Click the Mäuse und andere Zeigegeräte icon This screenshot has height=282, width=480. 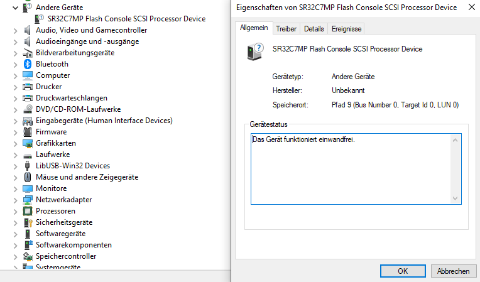pyautogui.click(x=27, y=177)
